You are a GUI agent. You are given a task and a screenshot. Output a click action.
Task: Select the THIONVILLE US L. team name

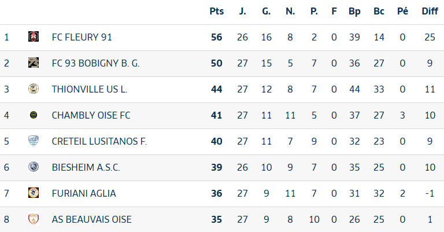click(90, 89)
